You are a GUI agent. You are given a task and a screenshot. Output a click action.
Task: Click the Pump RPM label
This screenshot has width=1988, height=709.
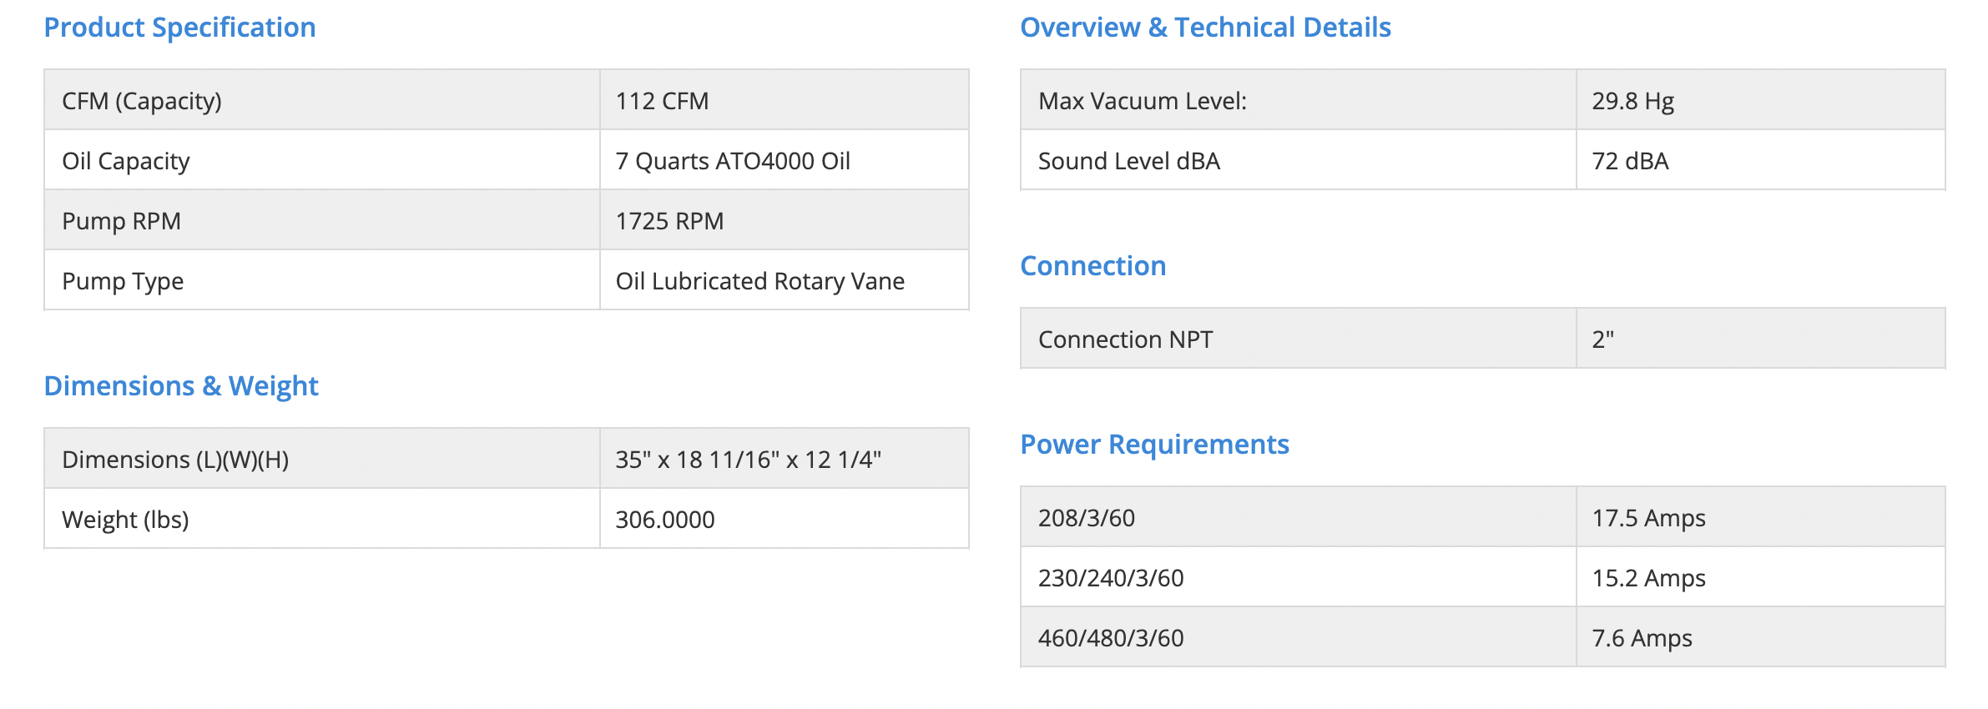121,221
